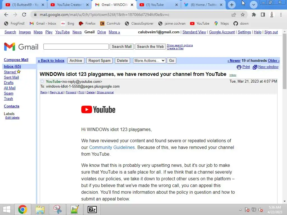287x215 pixels.
Task: Open a new tab with the plus button
Action: pos(232,5)
